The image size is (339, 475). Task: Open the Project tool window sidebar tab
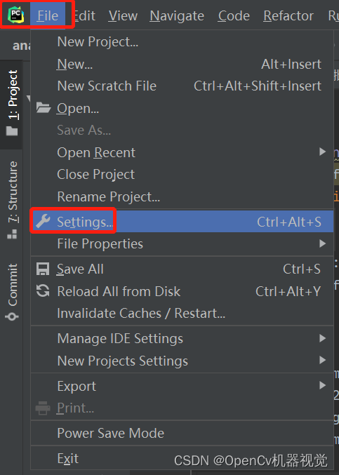pos(12,103)
